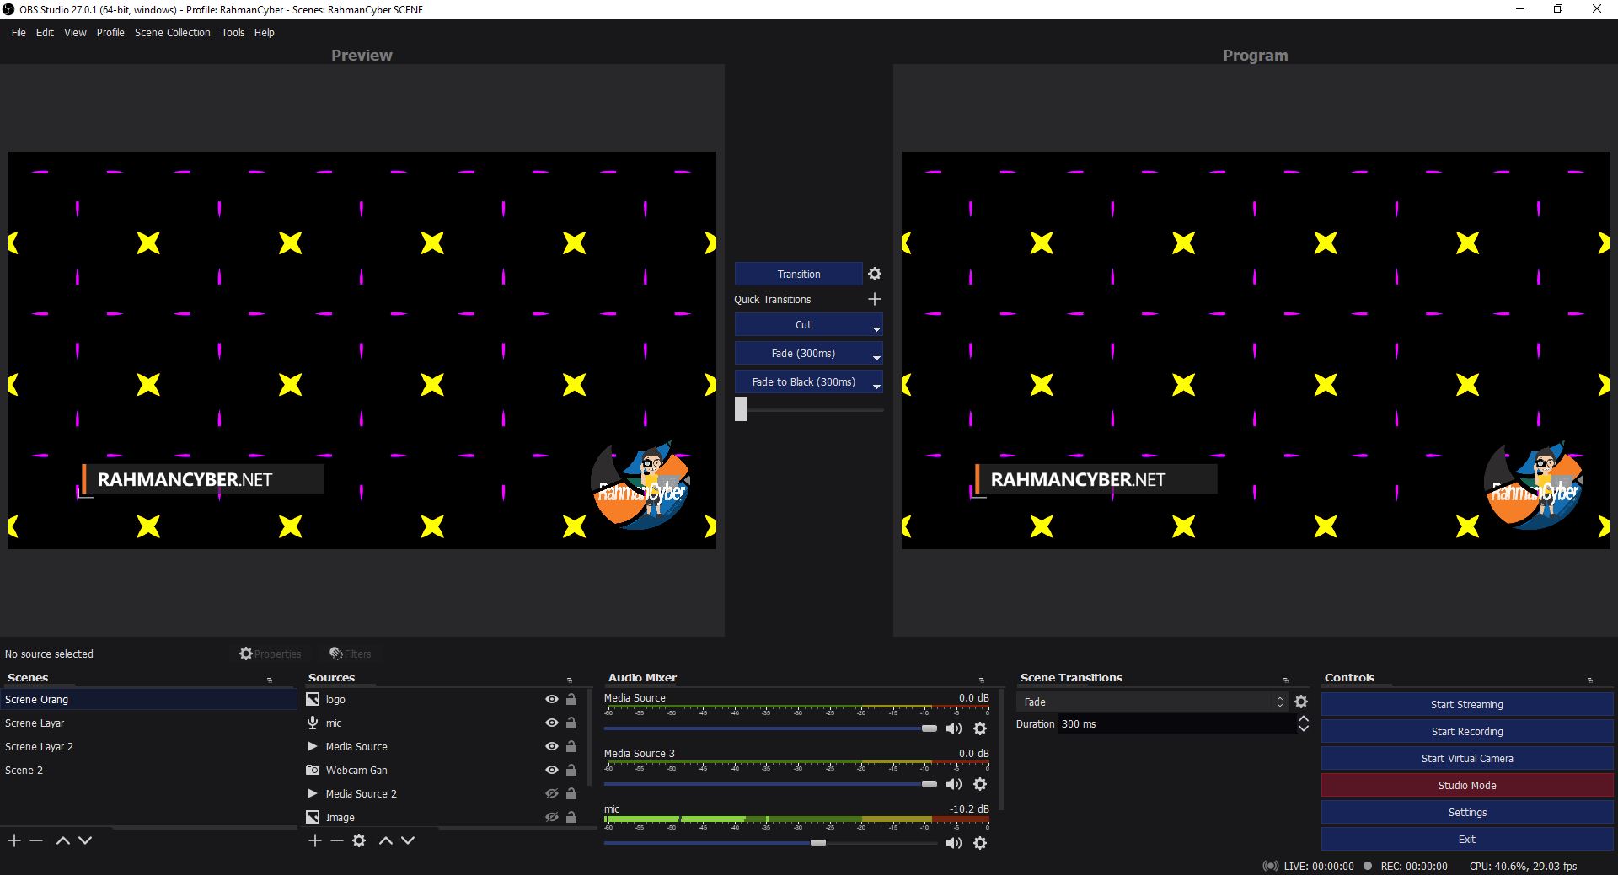The width and height of the screenshot is (1618, 875).
Task: Mute Media Source 3 speaker icon
Action: coord(954,784)
